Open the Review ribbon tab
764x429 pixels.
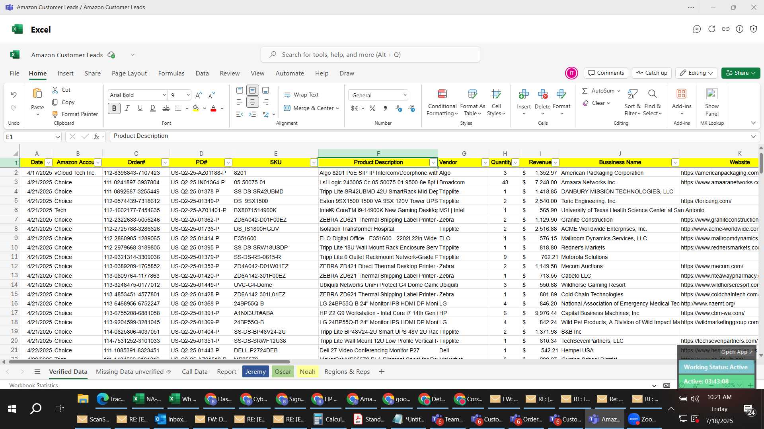point(230,73)
